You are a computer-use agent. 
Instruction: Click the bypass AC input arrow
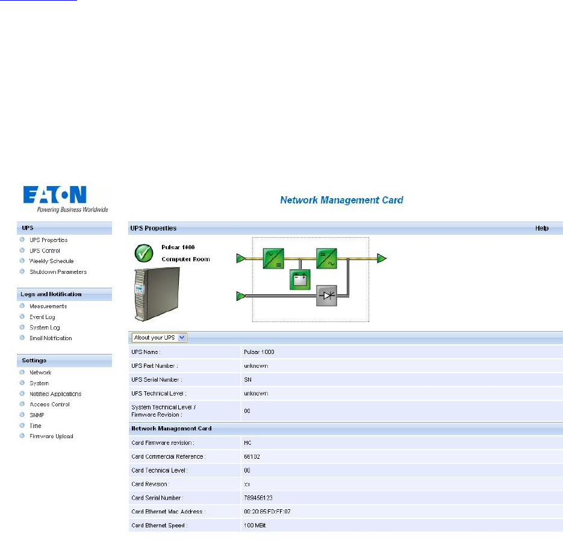(241, 296)
